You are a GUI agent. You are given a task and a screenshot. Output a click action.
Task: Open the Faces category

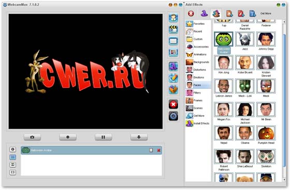(x=198, y=85)
